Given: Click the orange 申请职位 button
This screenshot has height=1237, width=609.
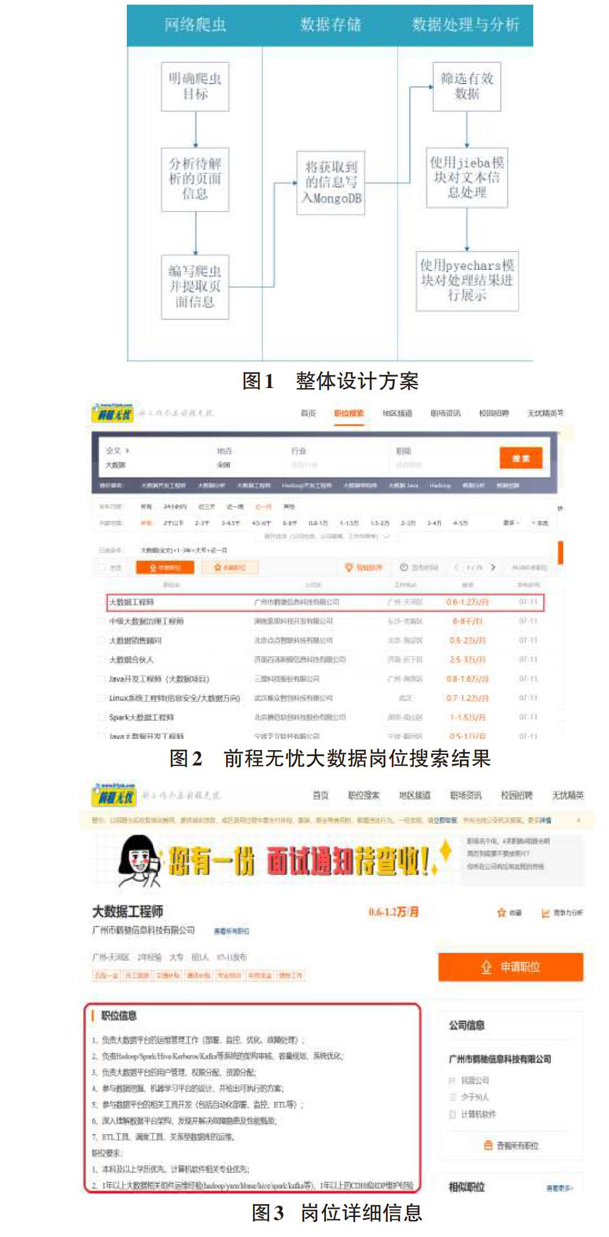Looking at the screenshot, I should (x=510, y=967).
